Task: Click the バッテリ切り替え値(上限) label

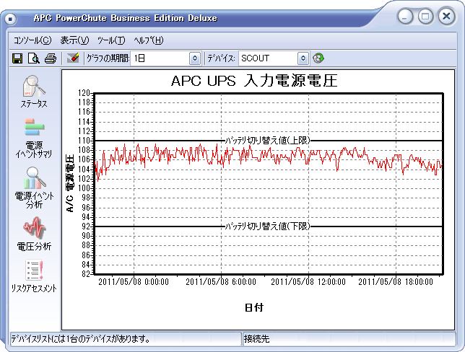Action: click(267, 140)
